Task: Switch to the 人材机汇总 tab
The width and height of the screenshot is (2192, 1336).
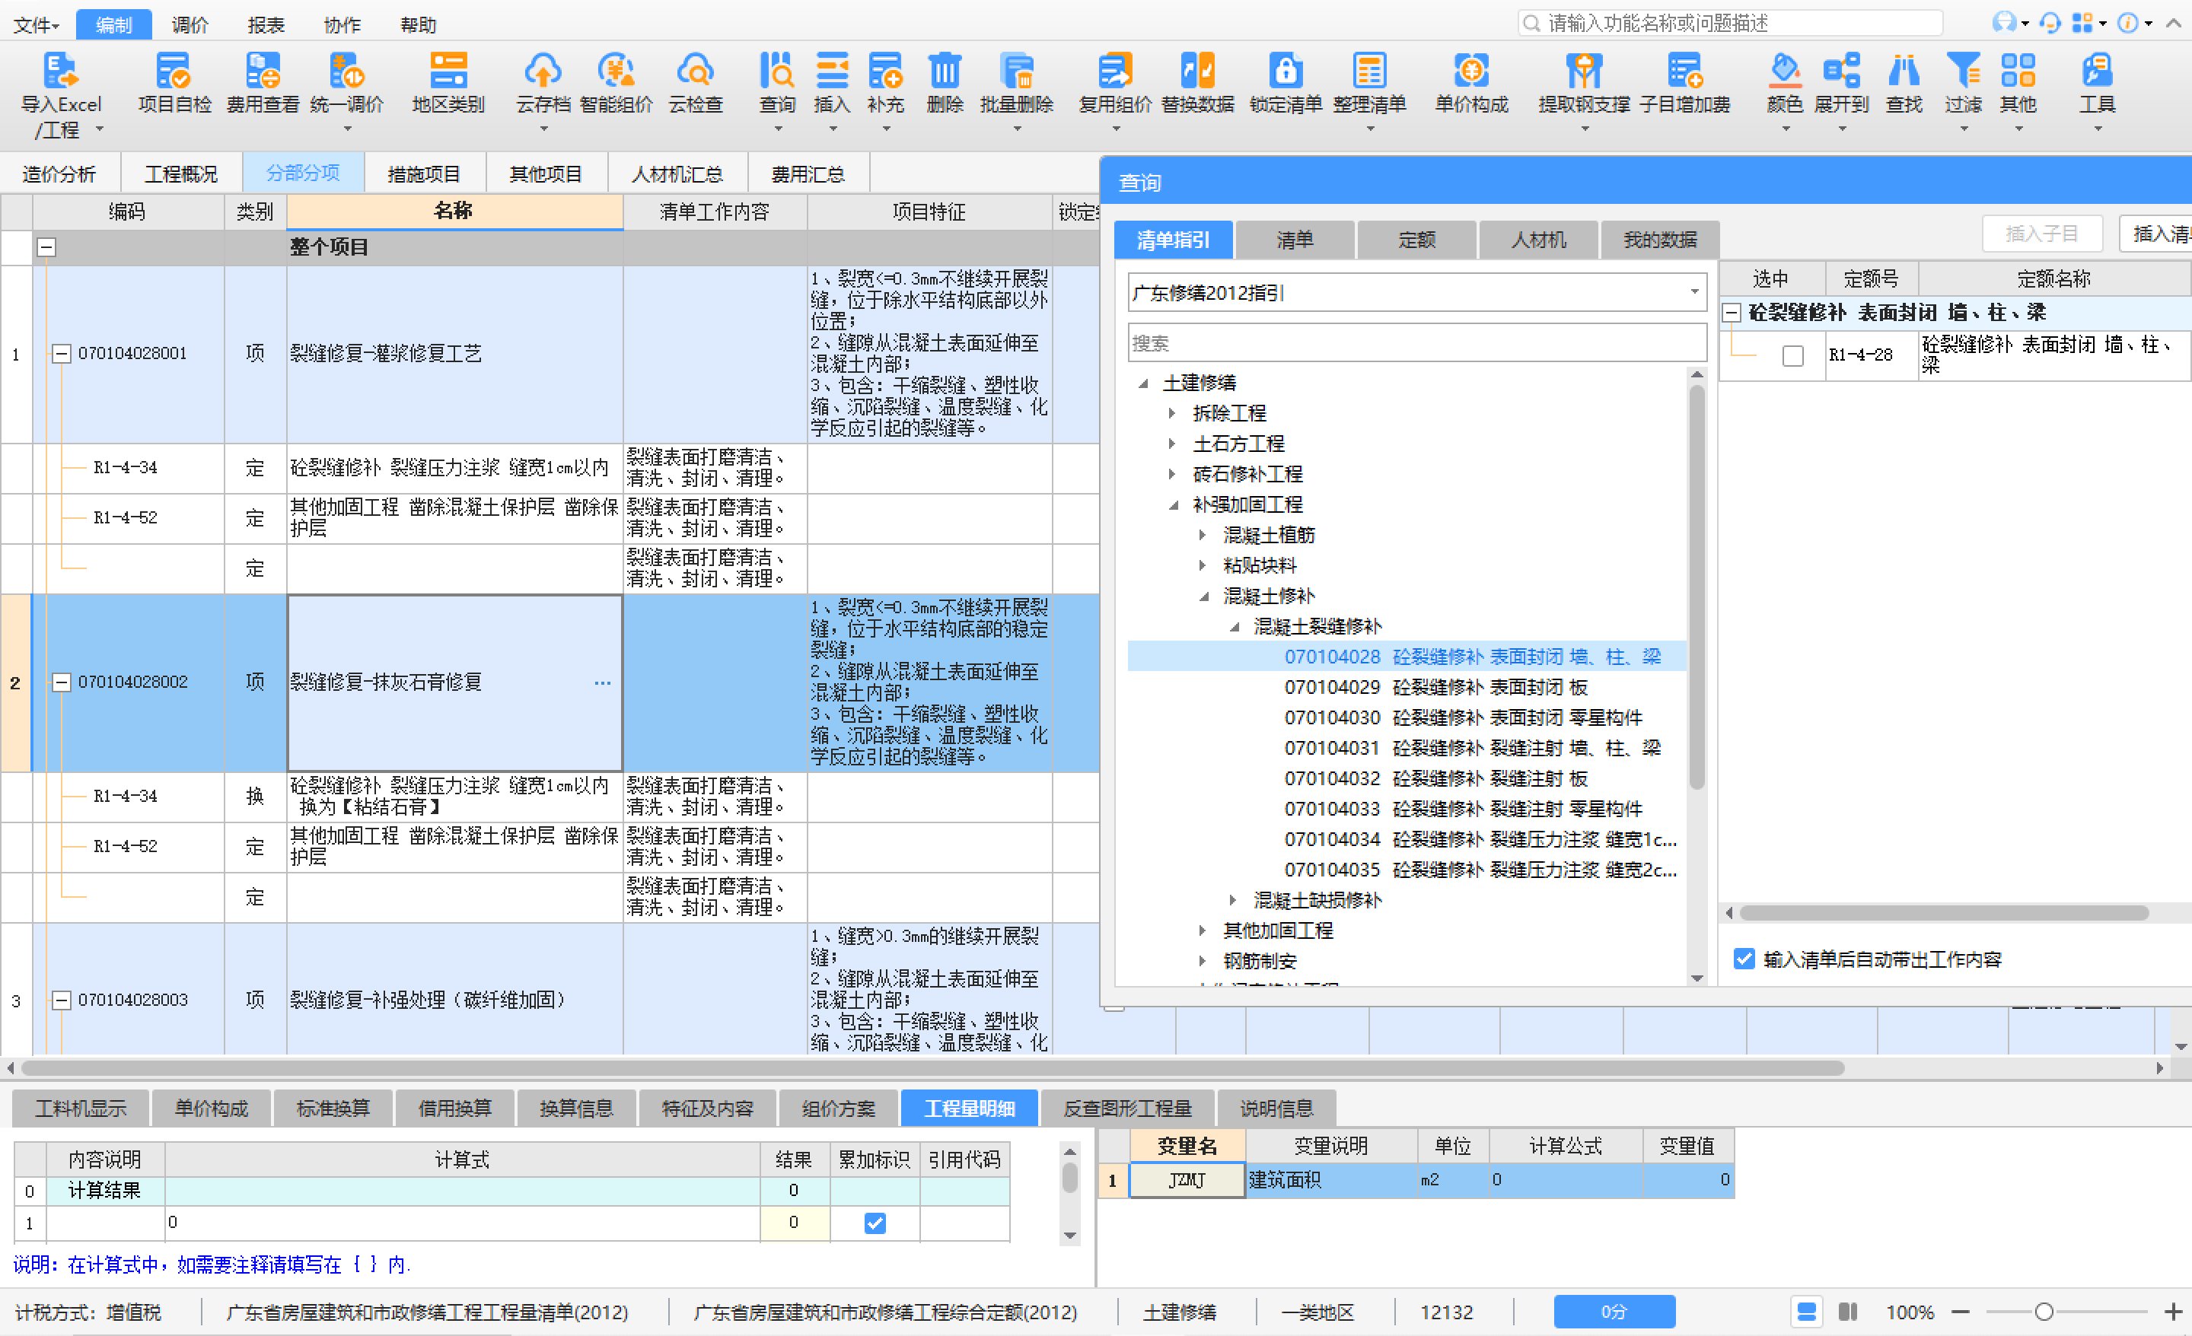Action: tap(677, 174)
